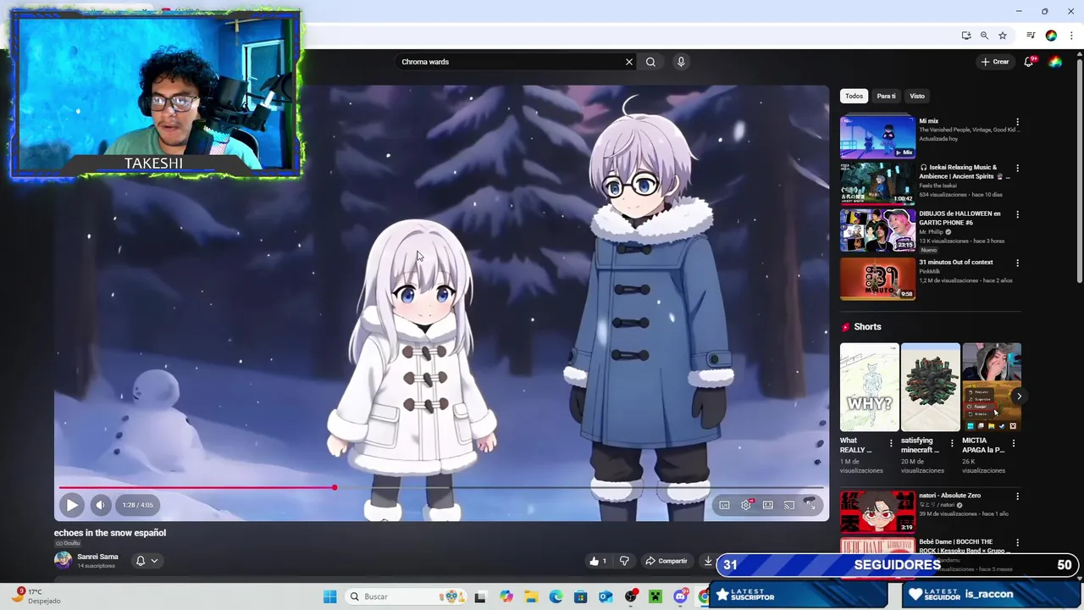The height and width of the screenshot is (610, 1084).
Task: Open options for What REALLY short
Action: coord(891,443)
